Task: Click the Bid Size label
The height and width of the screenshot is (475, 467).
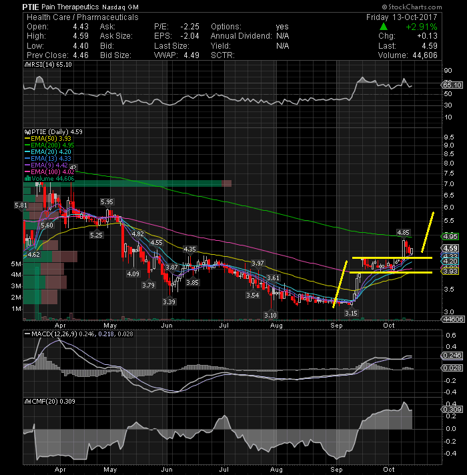Action: click(x=115, y=55)
